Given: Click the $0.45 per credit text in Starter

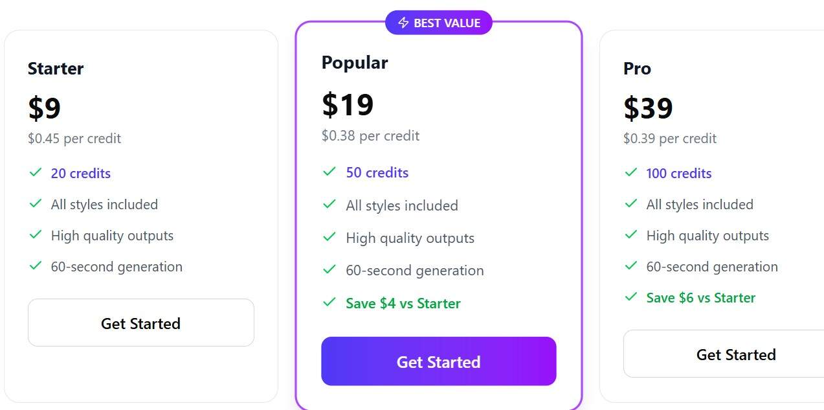Looking at the screenshot, I should (x=74, y=138).
